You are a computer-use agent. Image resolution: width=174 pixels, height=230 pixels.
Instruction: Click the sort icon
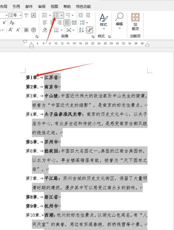[82, 30]
